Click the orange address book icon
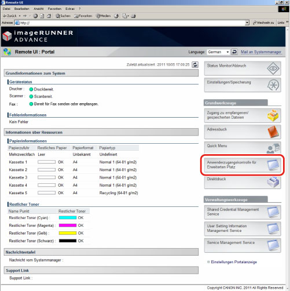 273,132
